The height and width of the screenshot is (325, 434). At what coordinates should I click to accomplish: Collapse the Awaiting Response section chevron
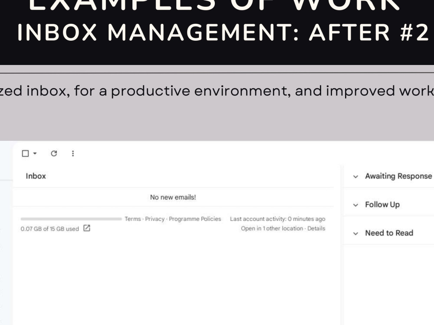tap(356, 177)
